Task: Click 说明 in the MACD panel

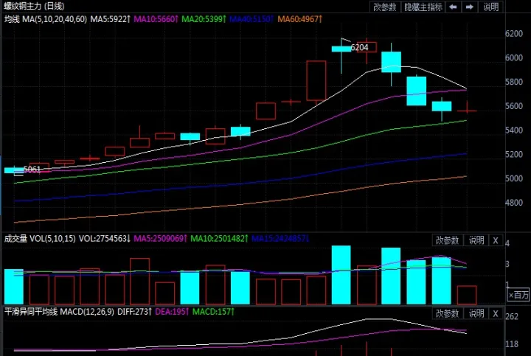Action: pyautogui.click(x=476, y=313)
